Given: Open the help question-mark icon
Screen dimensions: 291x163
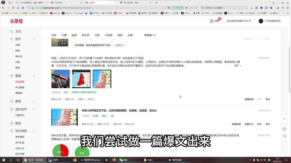Looking at the screenshot, I should [284, 129].
